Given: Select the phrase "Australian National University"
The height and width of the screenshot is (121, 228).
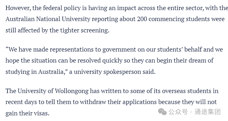Looking at the screenshot, I should 48,19.
